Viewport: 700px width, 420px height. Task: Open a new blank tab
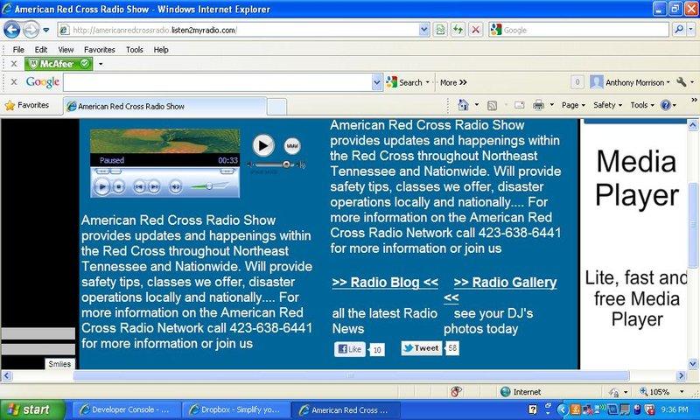coord(276,107)
